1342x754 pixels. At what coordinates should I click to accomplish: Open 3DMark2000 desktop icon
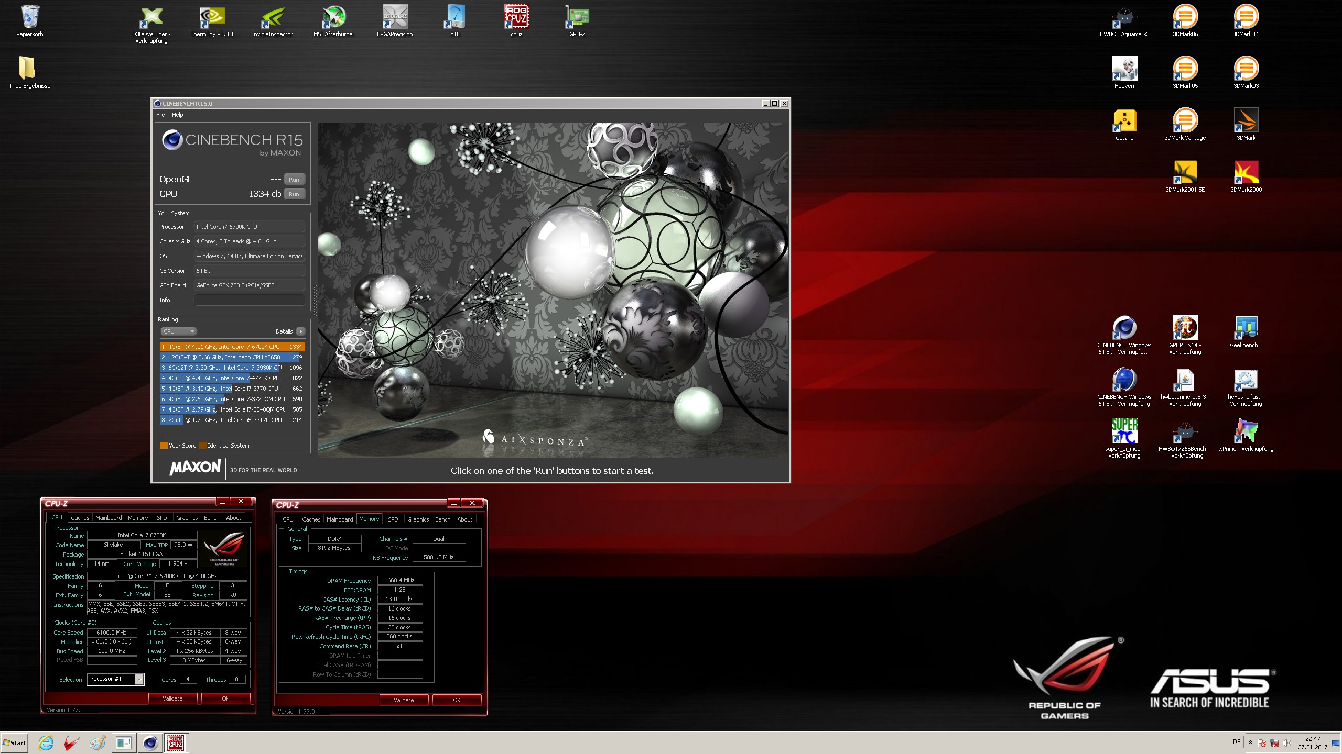tap(1246, 176)
